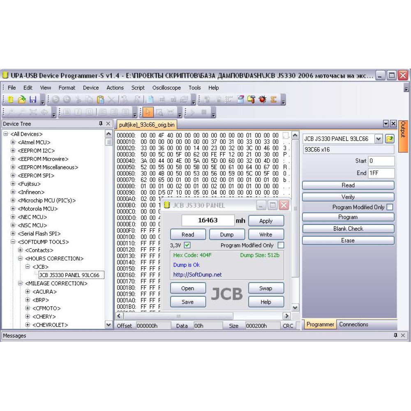
Task: Click the Cut scissors toolbar icon
Action: pyautogui.click(x=78, y=99)
